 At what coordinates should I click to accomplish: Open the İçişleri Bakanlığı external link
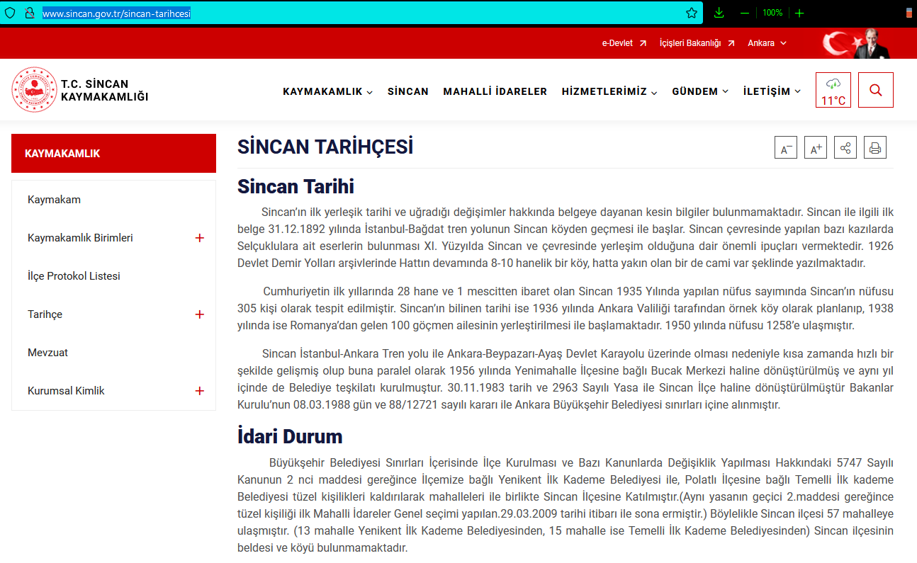point(697,43)
